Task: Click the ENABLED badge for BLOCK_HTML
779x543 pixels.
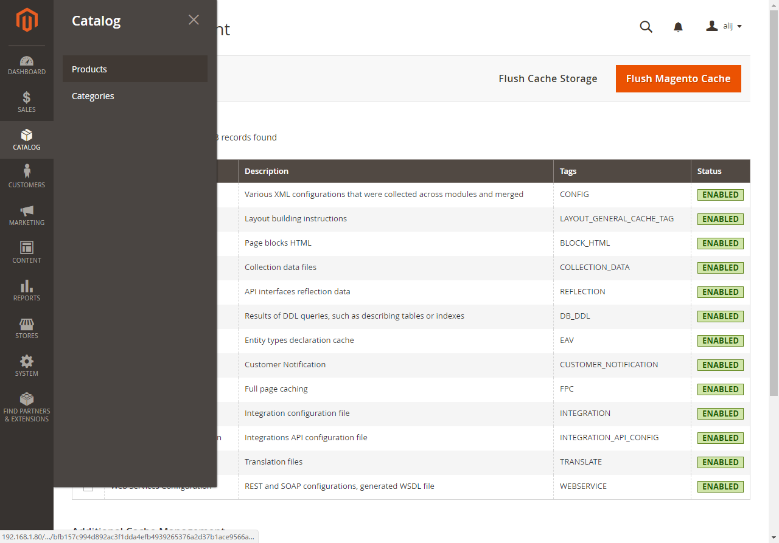Action: coord(721,243)
